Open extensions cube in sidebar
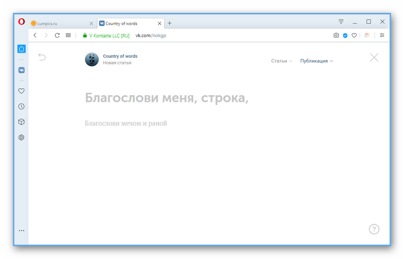 click(21, 122)
